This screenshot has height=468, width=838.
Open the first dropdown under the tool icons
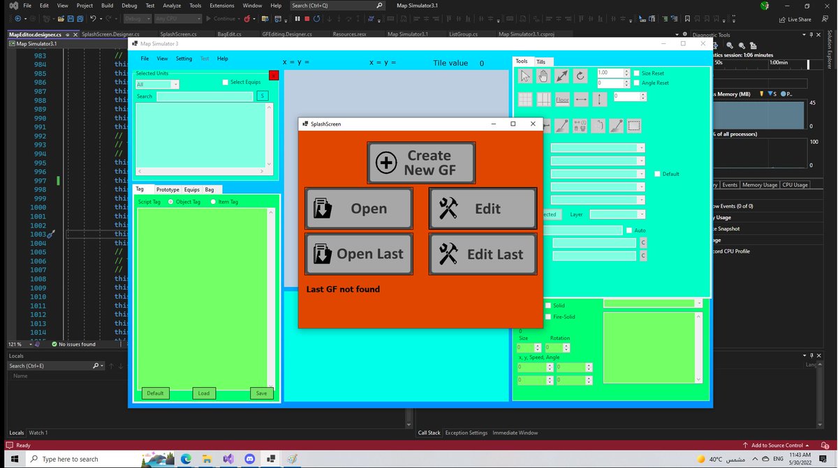[x=598, y=148]
